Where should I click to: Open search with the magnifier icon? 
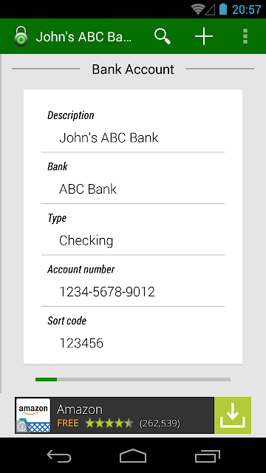tap(163, 36)
